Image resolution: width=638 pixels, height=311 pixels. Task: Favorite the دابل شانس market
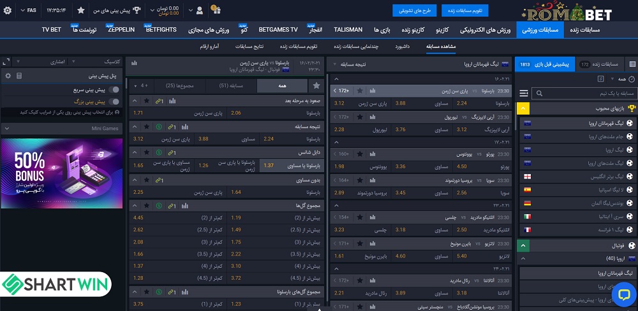point(147,152)
